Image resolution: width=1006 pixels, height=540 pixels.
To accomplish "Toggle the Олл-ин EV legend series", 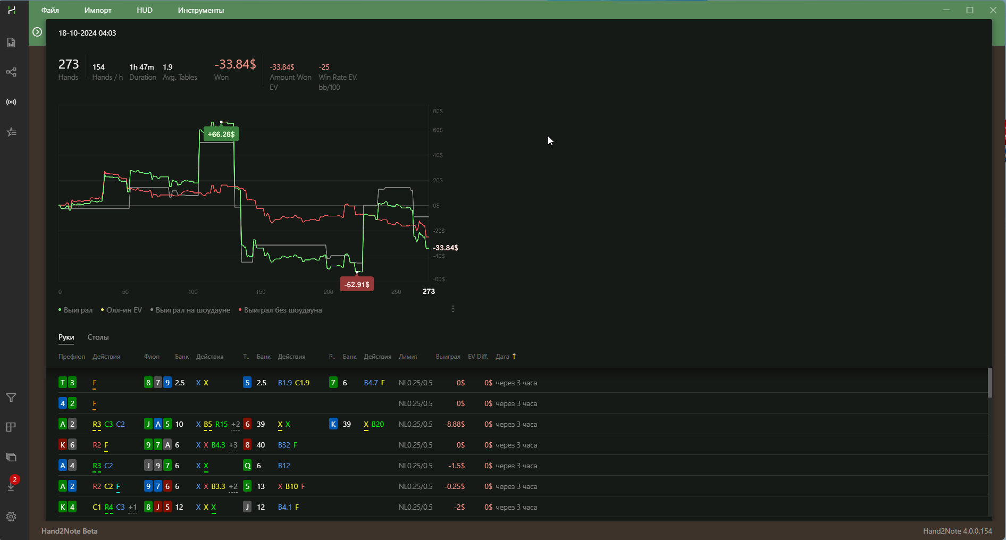I will 121,310.
